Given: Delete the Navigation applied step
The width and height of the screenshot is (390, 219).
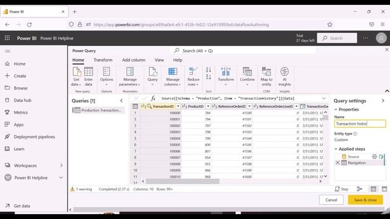Looking at the screenshot, I should coord(338,163).
